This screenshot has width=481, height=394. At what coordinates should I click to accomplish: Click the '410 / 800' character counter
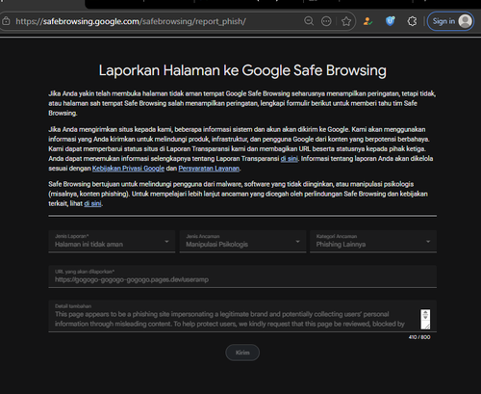pos(419,337)
